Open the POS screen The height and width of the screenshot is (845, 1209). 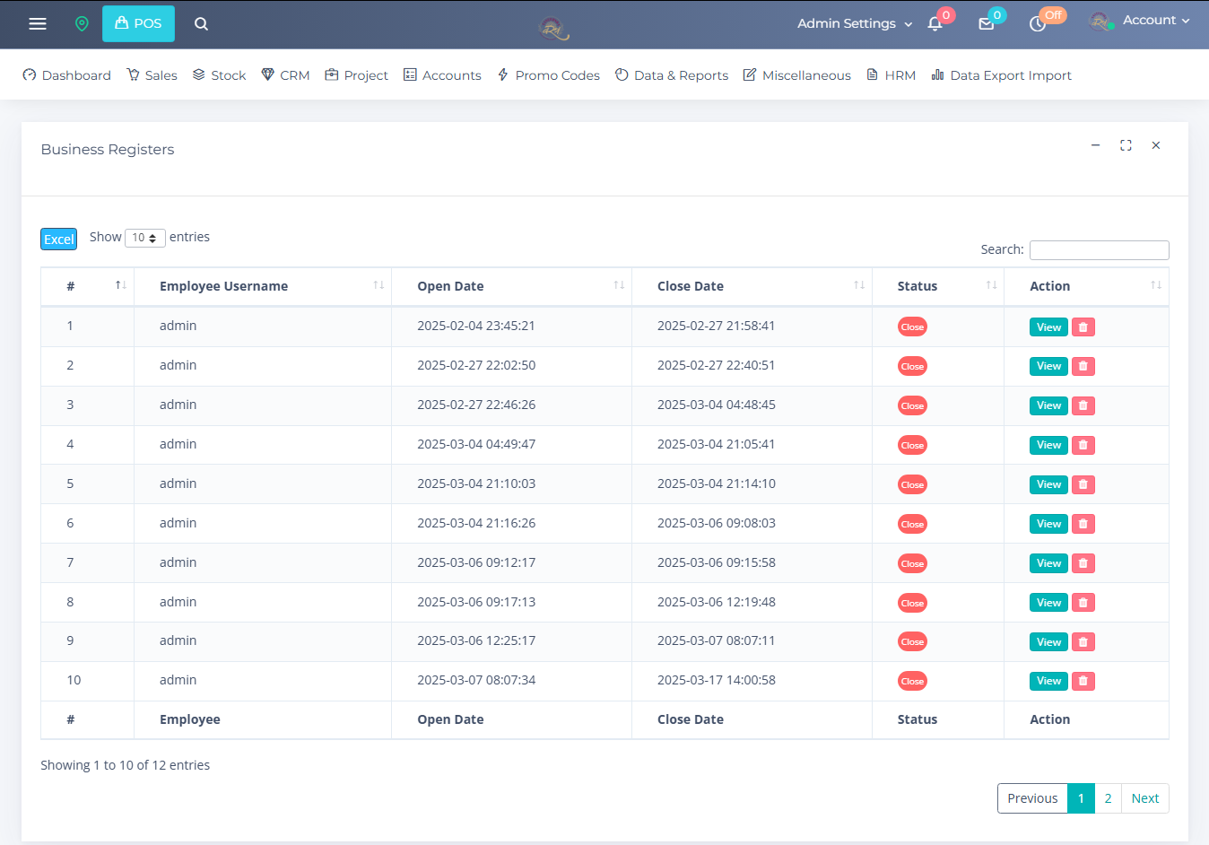point(138,24)
